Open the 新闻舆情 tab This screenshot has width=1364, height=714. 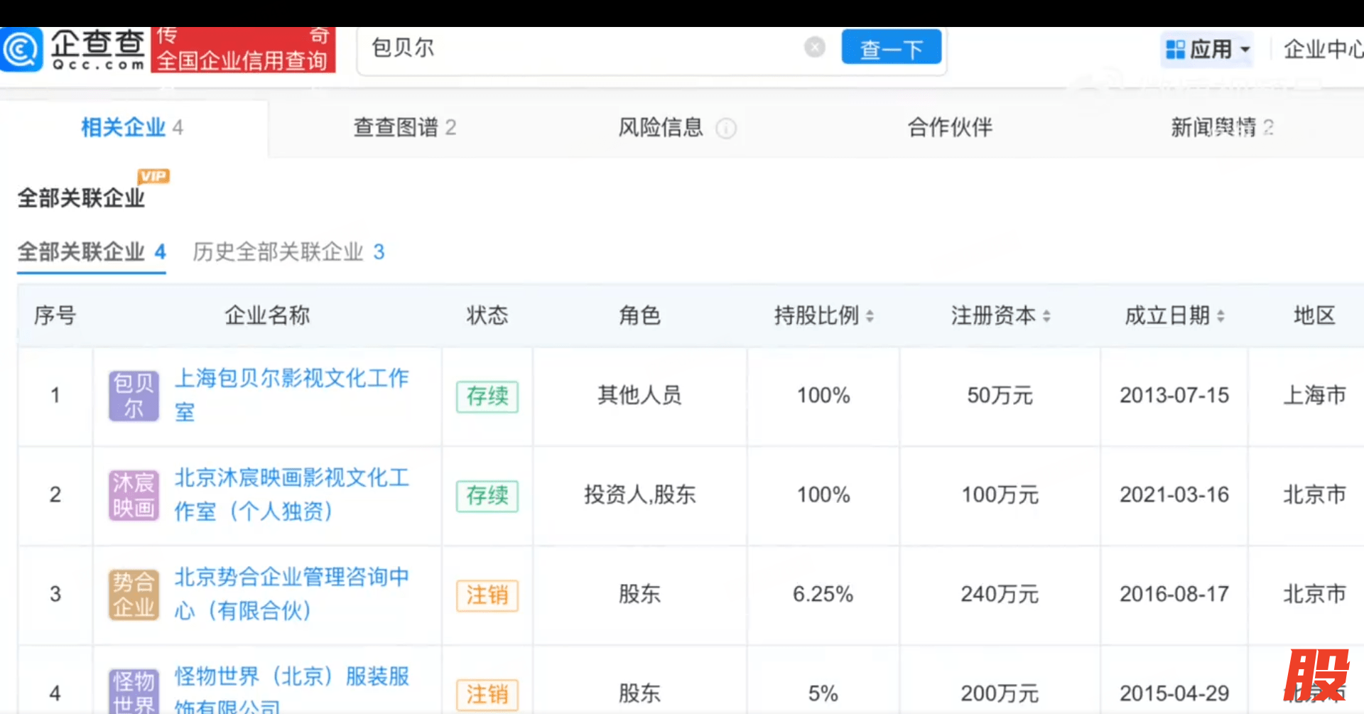coord(1222,128)
